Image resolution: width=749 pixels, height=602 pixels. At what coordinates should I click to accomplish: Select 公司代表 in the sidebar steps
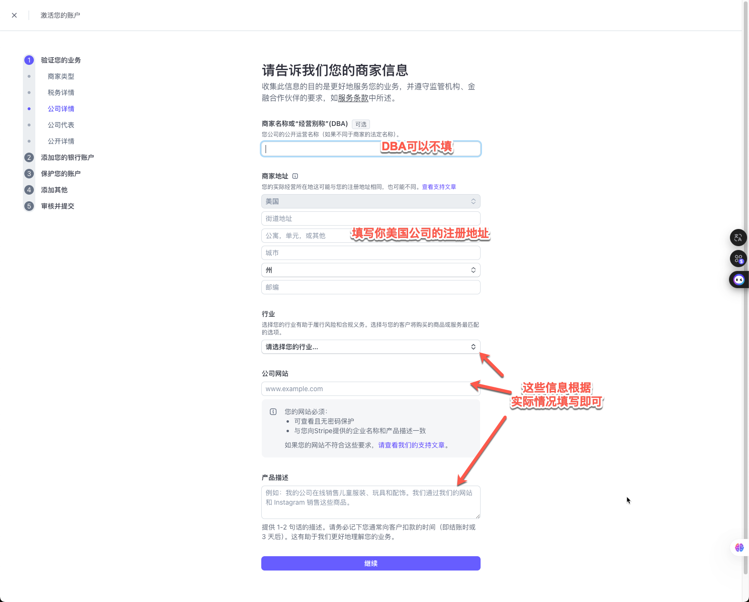click(x=61, y=125)
